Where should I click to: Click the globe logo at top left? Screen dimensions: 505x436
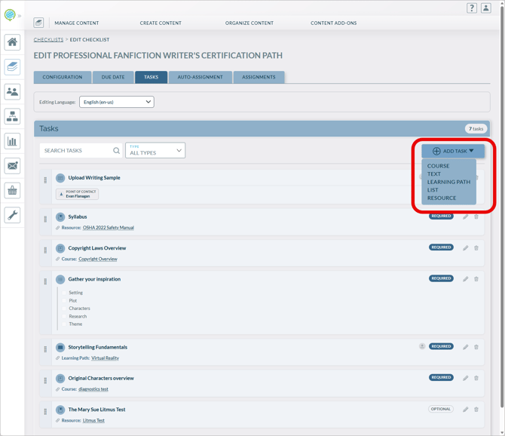click(10, 15)
